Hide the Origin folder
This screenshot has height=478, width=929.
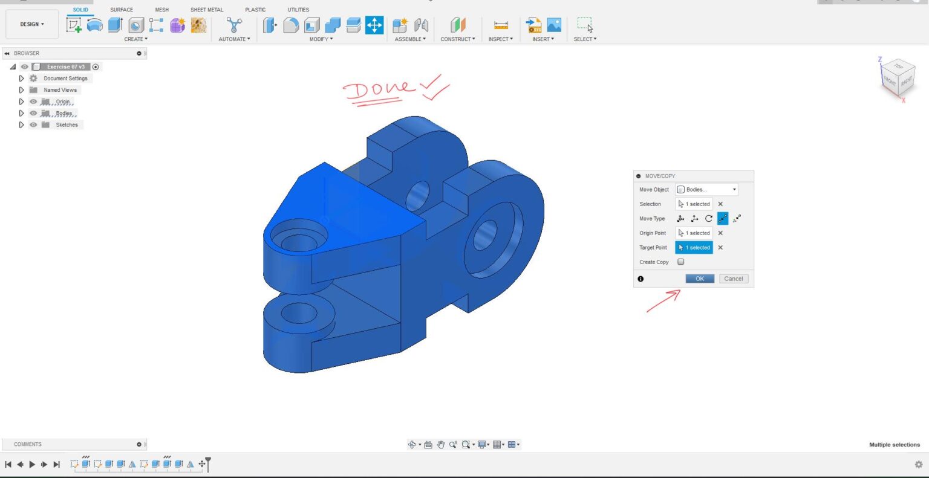(33, 102)
